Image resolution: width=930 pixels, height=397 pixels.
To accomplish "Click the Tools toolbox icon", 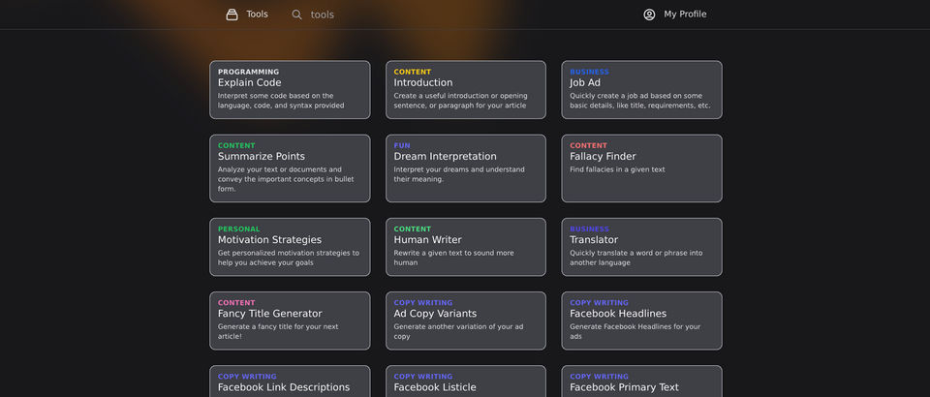I will tap(232, 15).
